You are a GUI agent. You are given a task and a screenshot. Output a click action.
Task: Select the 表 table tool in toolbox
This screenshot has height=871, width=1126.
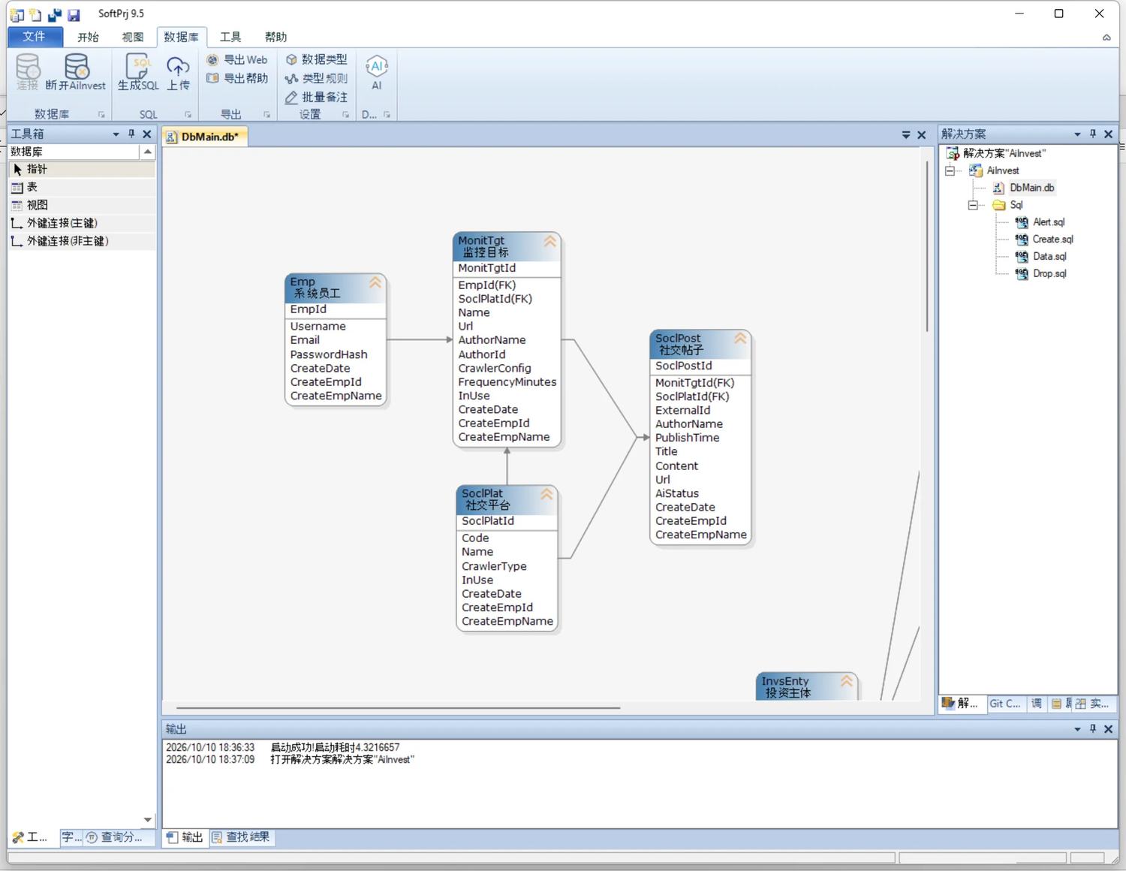coord(82,187)
